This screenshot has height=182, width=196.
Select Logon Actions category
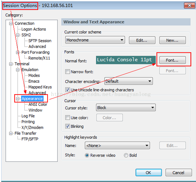(x=34, y=29)
